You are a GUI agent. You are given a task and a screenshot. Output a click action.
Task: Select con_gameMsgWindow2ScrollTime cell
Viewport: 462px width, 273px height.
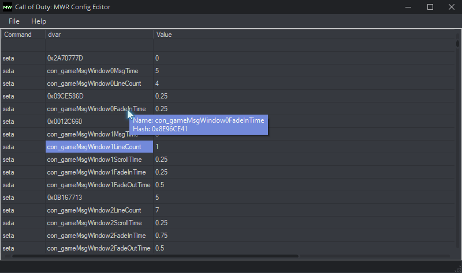pos(99,223)
